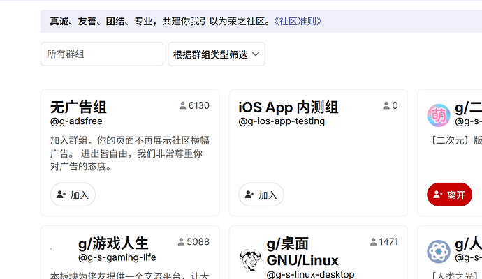482x279 pixels.
Task: Leave the group with the red 离开 button
Action: coord(449,195)
